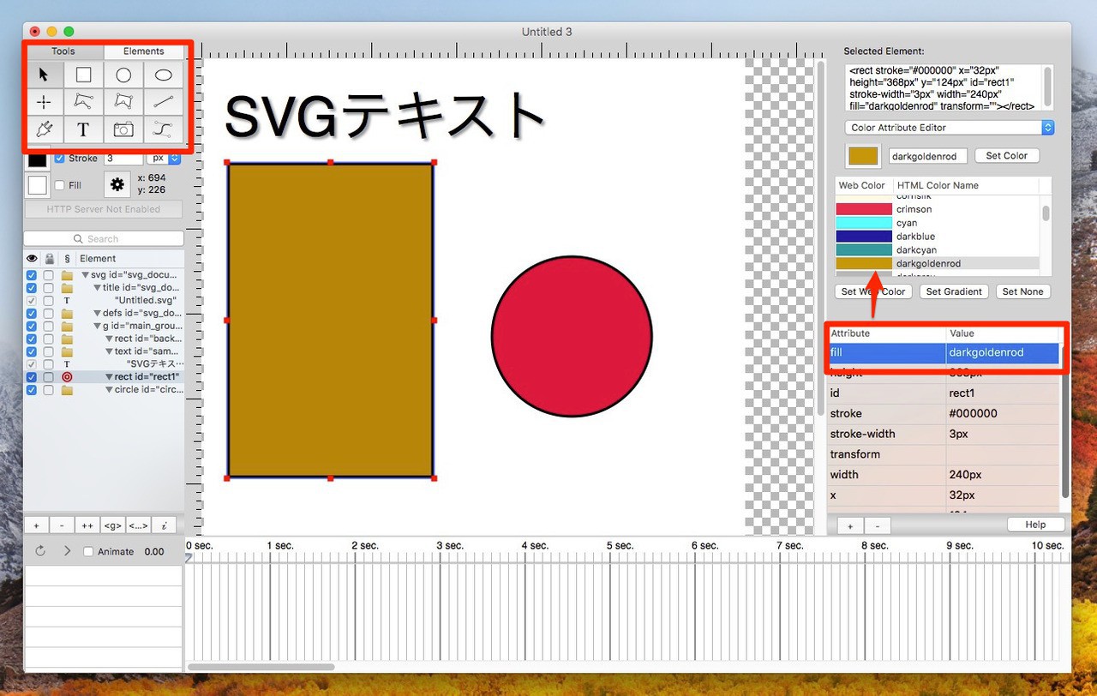The image size is (1097, 696).
Task: Click the stroke width input field
Action: pos(123,159)
